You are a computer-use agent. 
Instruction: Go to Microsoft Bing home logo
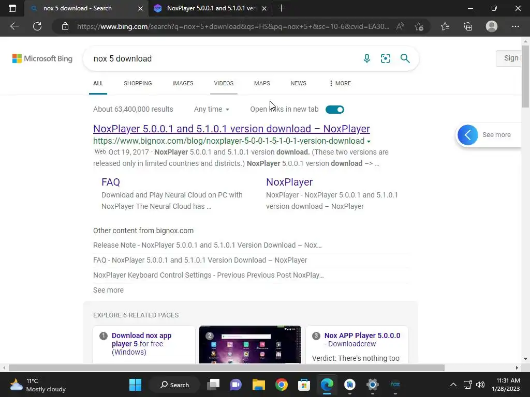42,58
